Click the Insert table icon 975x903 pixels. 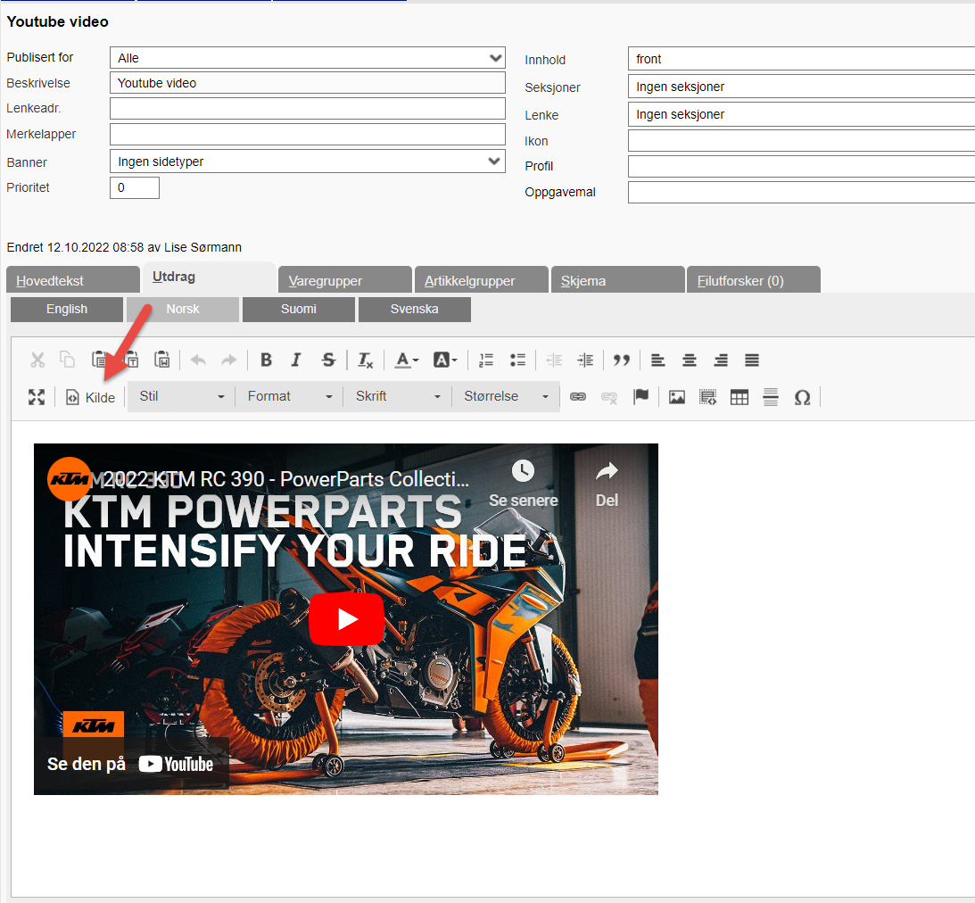point(740,397)
